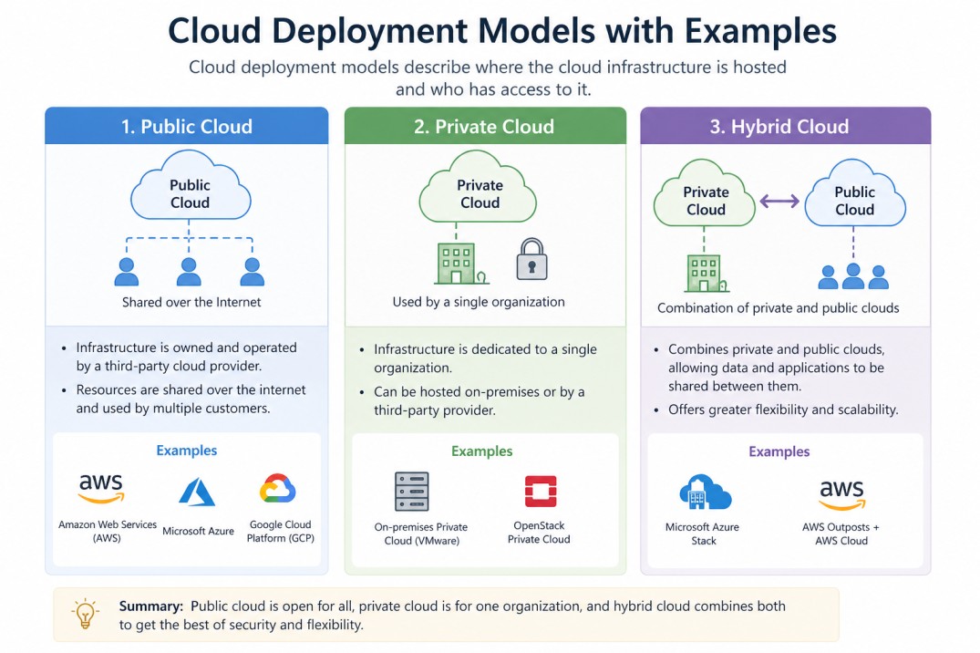980x653 pixels.
Task: Click the Microsoft Azure triangle logo
Action: pyautogui.click(x=197, y=492)
